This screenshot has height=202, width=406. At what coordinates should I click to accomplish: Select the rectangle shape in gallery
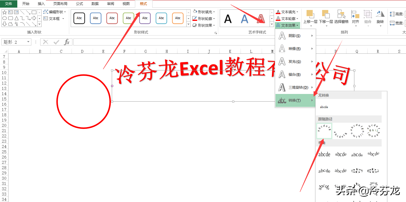click(x=34, y=12)
